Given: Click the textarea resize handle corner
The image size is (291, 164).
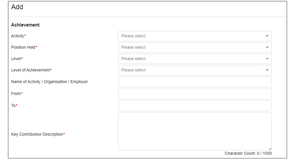Looking at the screenshot, I should click(x=270, y=148).
